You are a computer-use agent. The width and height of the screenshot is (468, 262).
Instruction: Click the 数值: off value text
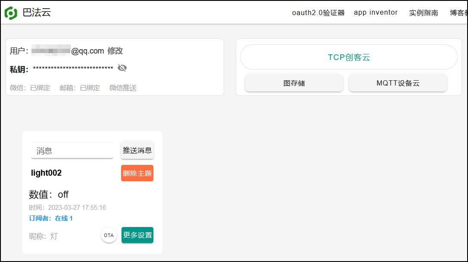pyautogui.click(x=49, y=194)
